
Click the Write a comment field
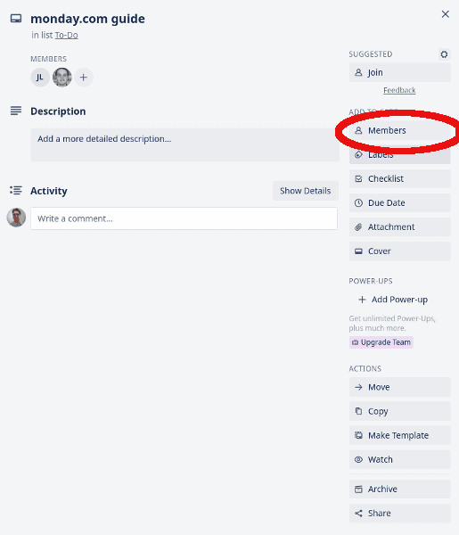(184, 218)
